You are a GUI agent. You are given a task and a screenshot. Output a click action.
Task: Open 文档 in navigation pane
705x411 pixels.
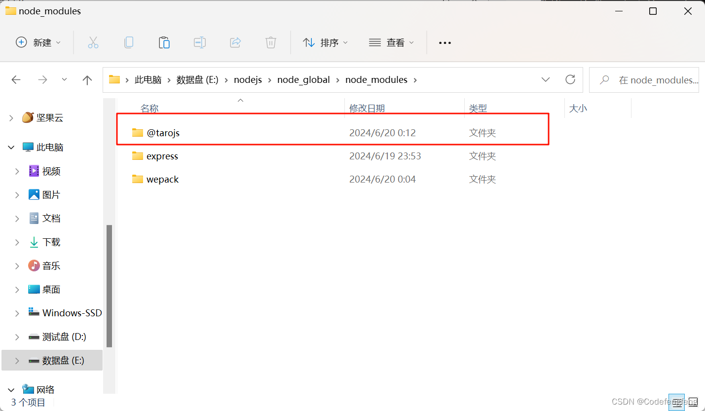51,218
